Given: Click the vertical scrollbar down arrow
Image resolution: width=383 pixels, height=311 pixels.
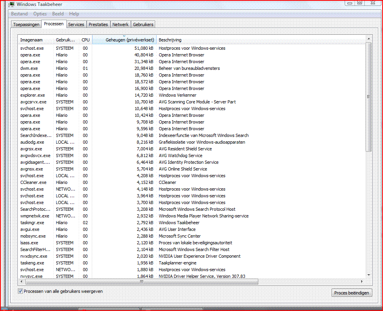Looking at the screenshot, I should 369,275.
